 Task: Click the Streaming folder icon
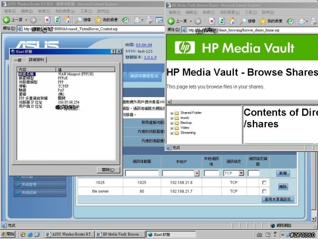177,133
